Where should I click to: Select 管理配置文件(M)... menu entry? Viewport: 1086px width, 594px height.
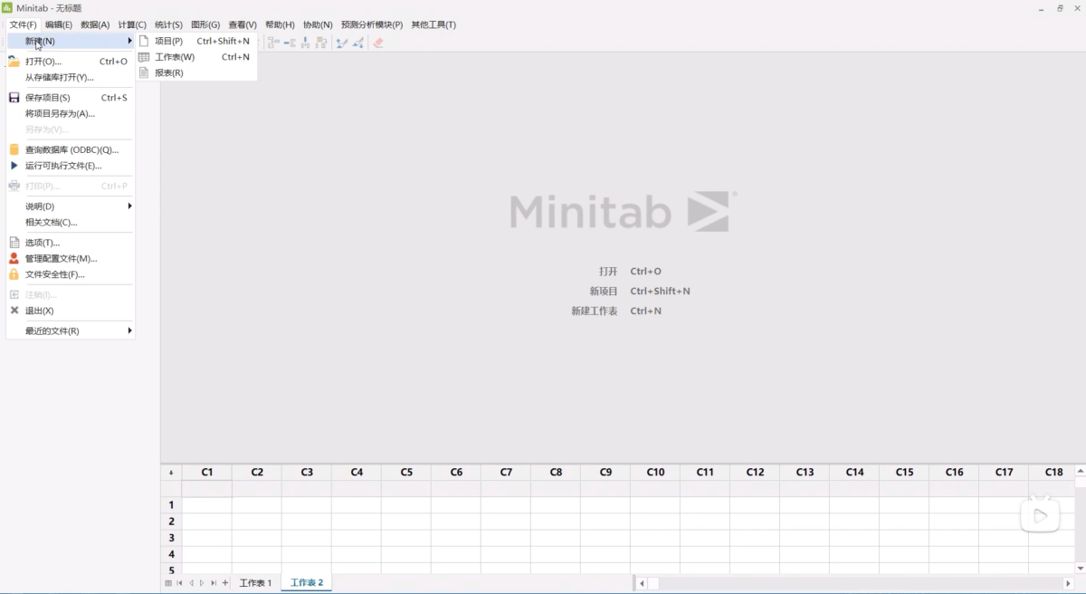pyautogui.click(x=71, y=258)
